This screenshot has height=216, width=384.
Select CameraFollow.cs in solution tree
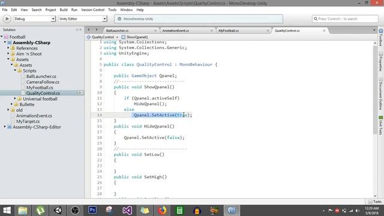tap(43, 82)
